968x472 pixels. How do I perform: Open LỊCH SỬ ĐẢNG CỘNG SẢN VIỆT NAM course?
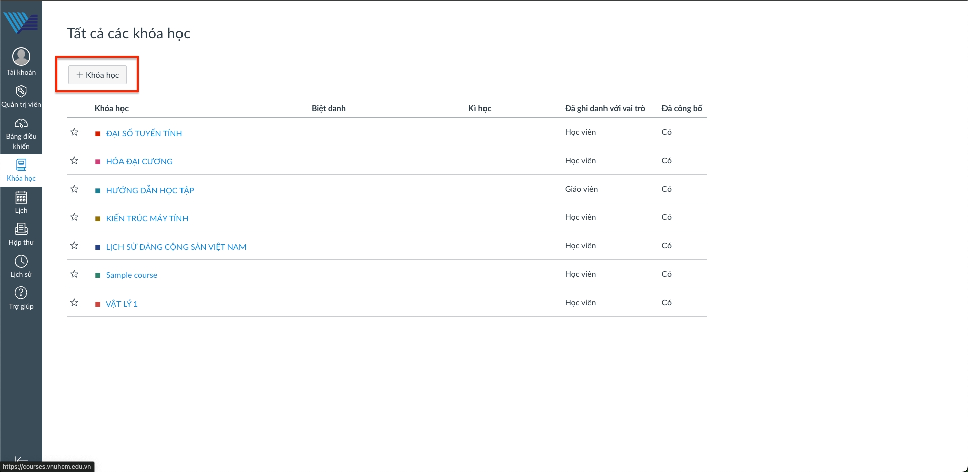pos(176,247)
